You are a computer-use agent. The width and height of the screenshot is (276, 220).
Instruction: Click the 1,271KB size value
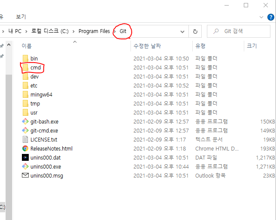(x=265, y=166)
